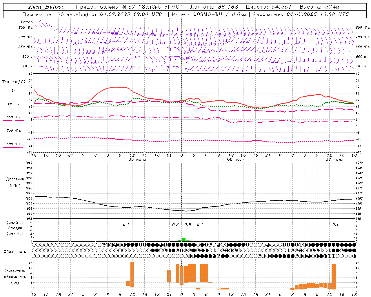The width and height of the screenshot is (371, 297).
Task: Click the Td 2м dew point legend entry
Action: click(x=13, y=104)
